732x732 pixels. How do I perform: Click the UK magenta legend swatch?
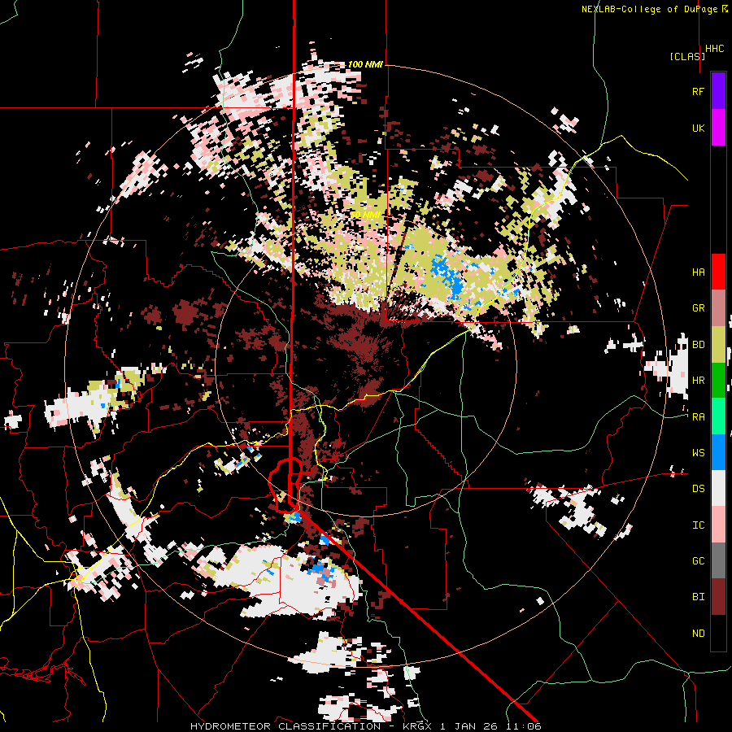(x=718, y=128)
